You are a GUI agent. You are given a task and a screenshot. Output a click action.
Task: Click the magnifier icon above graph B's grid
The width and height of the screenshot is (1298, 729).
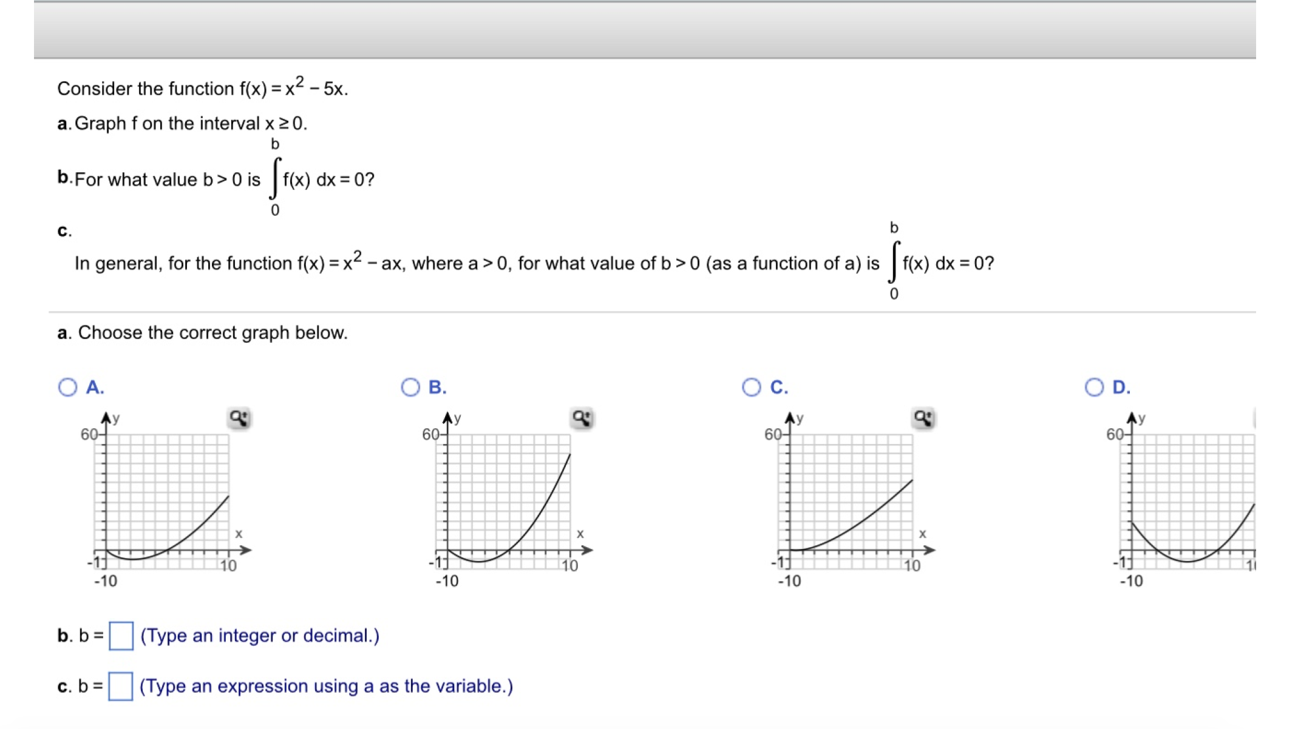pyautogui.click(x=581, y=417)
